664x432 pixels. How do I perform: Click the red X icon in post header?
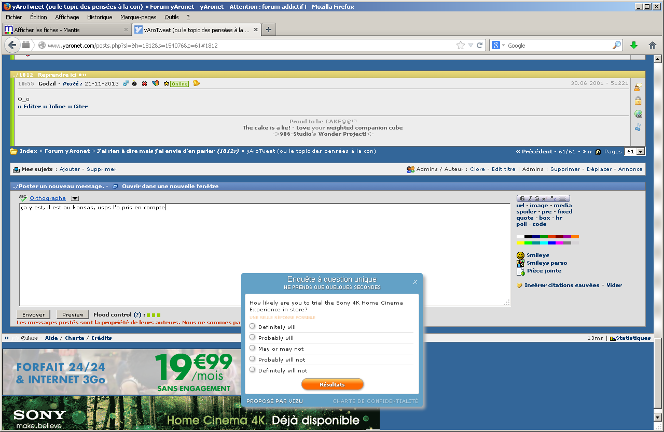point(144,83)
